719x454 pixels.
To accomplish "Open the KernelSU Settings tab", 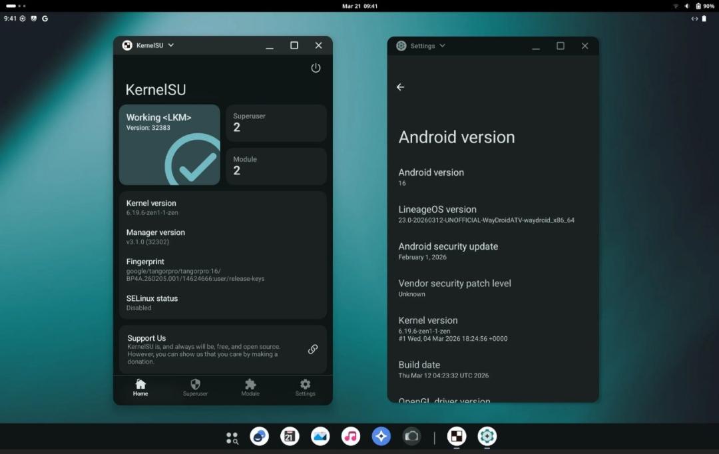I will point(305,387).
